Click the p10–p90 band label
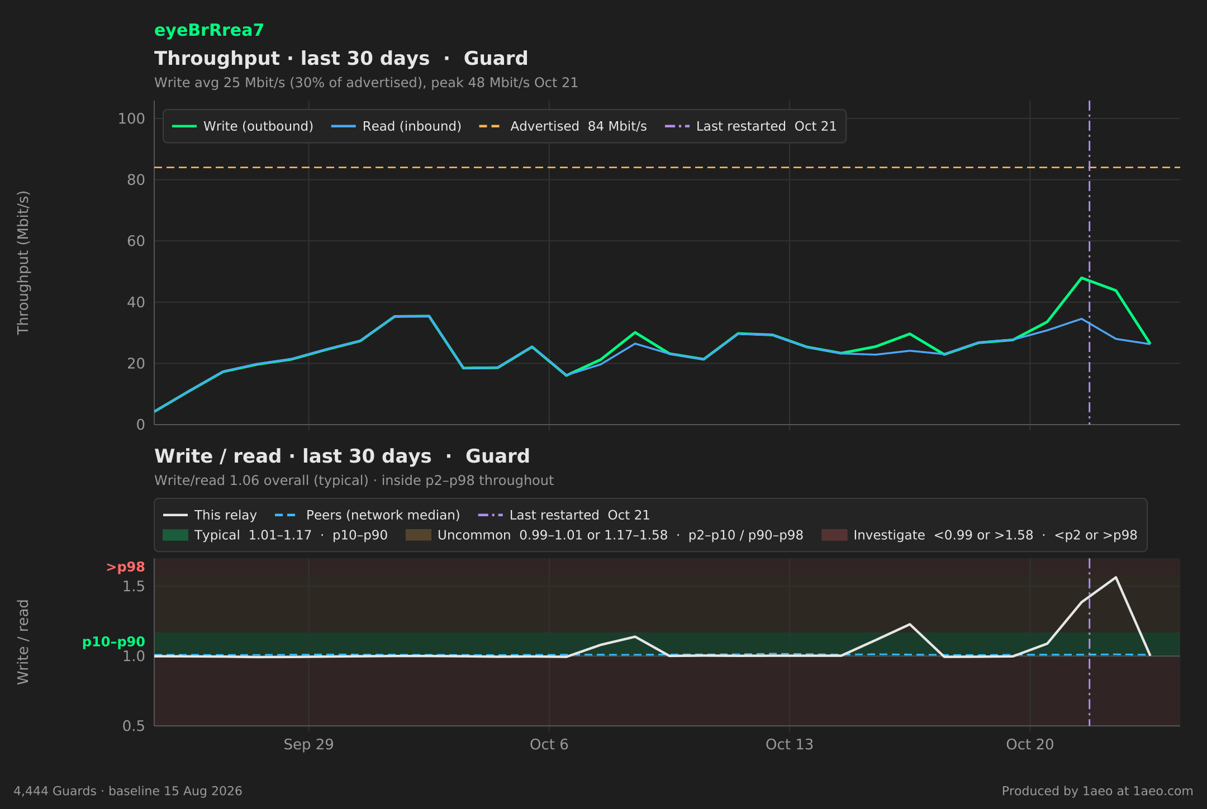The height and width of the screenshot is (809, 1207). [x=113, y=643]
